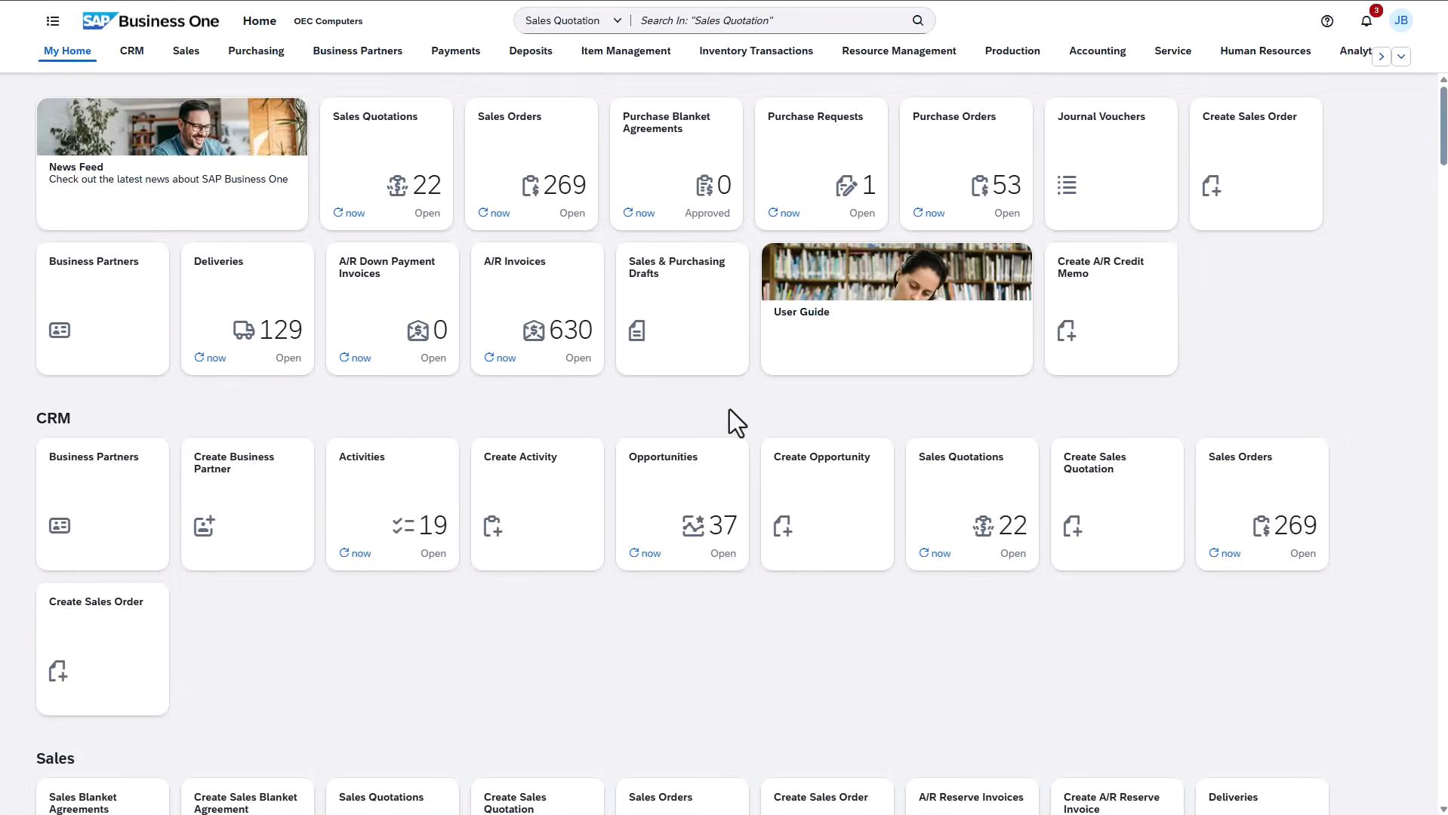This screenshot has height=815, width=1448.
Task: Open the A/R Reserve Invoices tile
Action: [x=972, y=797]
